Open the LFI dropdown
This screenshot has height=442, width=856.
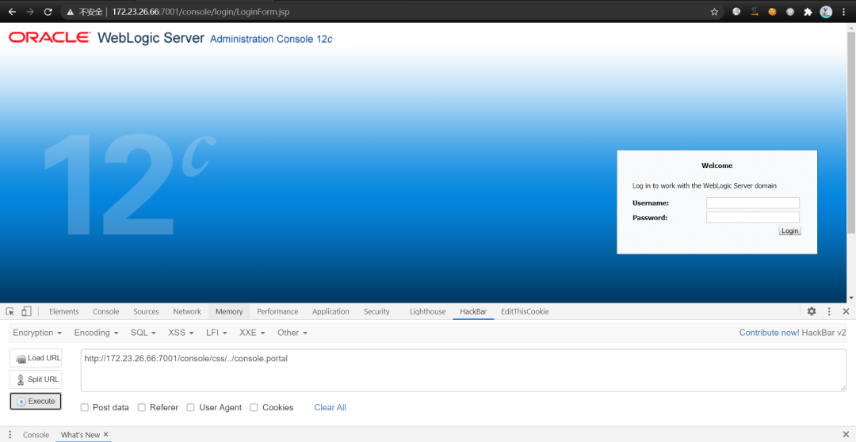pyautogui.click(x=216, y=333)
